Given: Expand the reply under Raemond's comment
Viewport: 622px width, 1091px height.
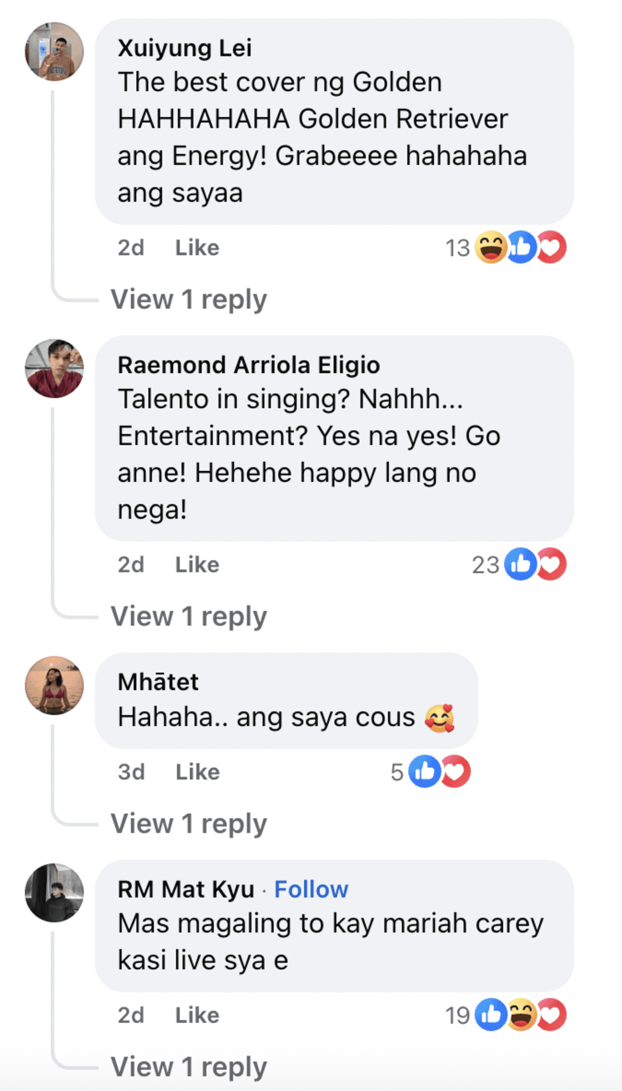Looking at the screenshot, I should click(x=189, y=616).
